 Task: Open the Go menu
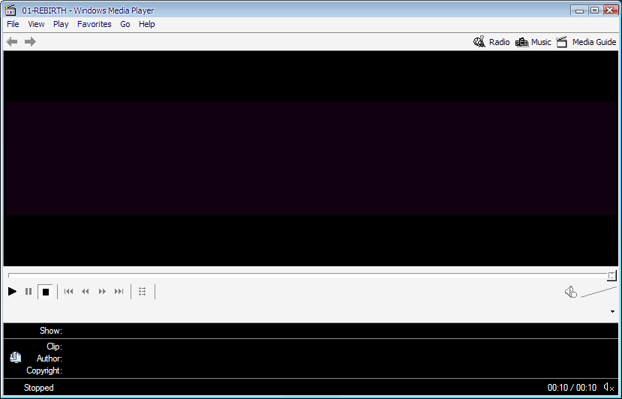pos(125,24)
